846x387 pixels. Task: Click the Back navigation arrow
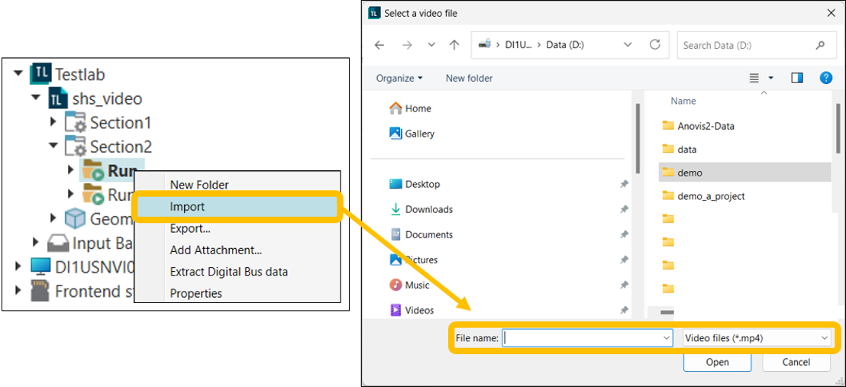[379, 45]
